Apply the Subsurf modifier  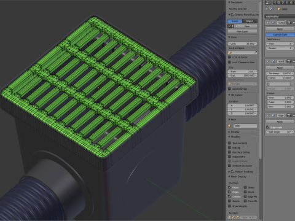click(280, 29)
